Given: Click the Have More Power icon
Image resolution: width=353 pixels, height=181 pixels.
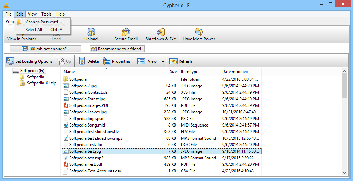Looking at the screenshot, I should [x=199, y=32].
